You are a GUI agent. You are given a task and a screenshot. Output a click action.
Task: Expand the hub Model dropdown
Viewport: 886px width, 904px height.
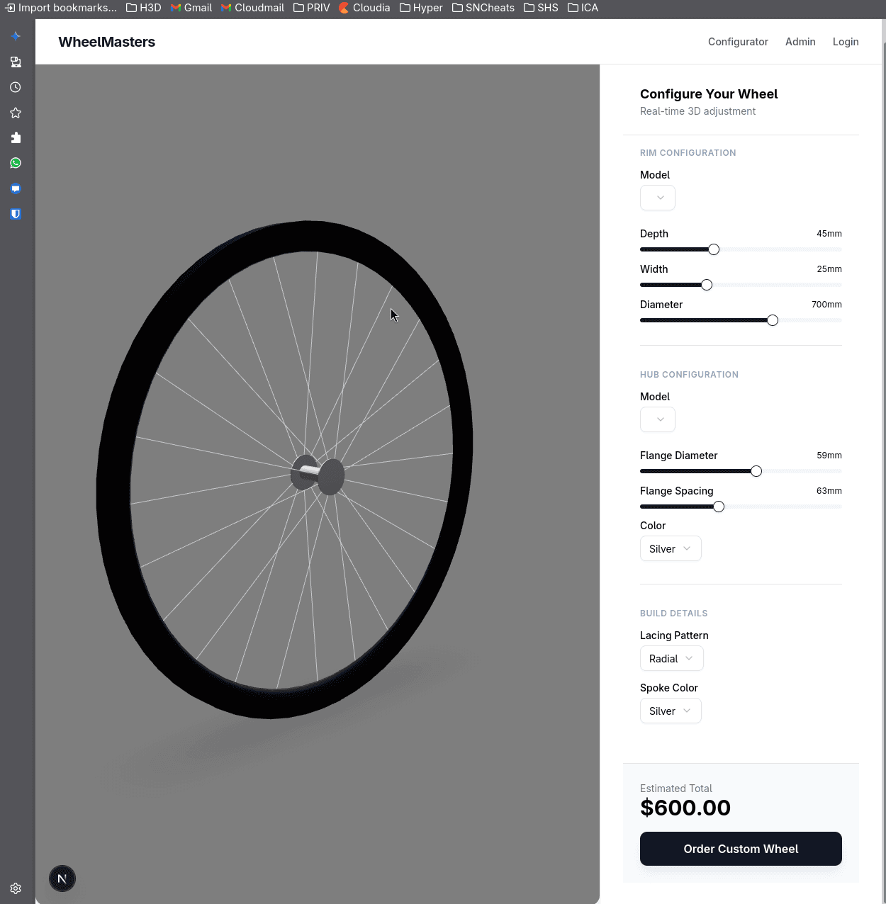click(658, 419)
